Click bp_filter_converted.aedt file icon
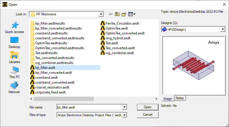The height and width of the screenshot is (127, 229). coord(32,73)
